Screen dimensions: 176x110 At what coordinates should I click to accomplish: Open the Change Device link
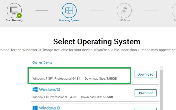click(42, 63)
